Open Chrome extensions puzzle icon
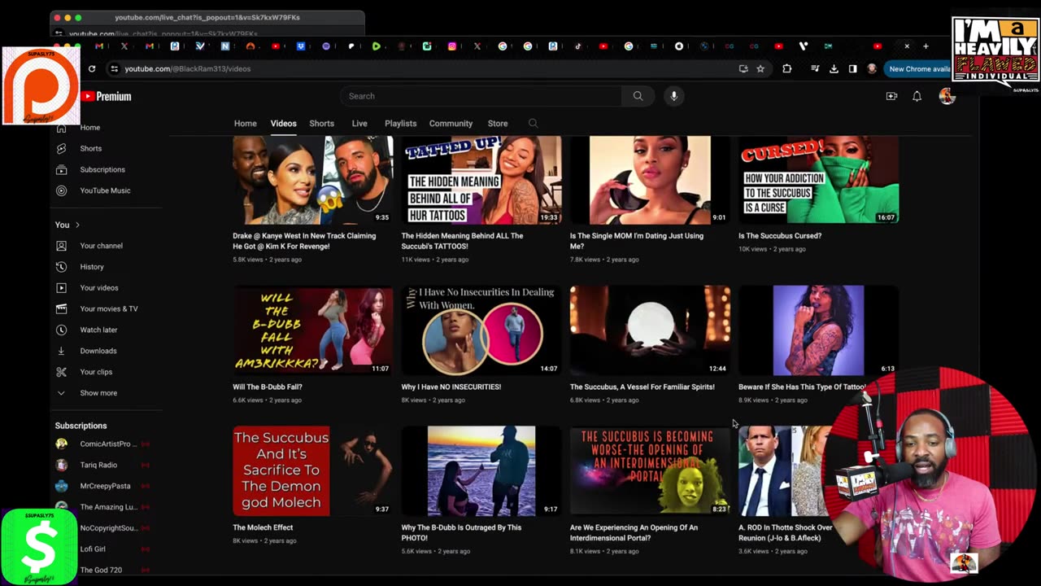Screen dimensions: 1041x586 tap(786, 69)
